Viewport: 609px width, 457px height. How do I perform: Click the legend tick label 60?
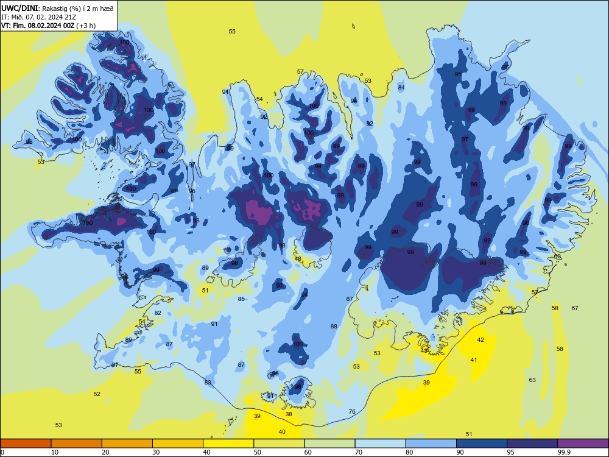(308, 452)
